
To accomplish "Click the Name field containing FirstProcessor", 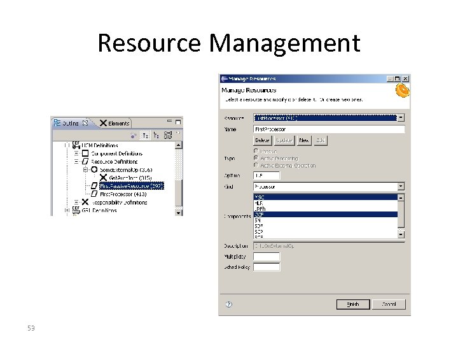I will (329, 129).
